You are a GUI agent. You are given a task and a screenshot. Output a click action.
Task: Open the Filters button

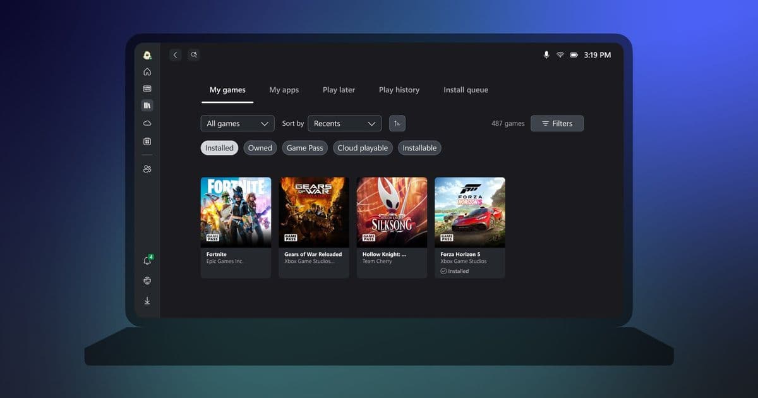coord(556,123)
